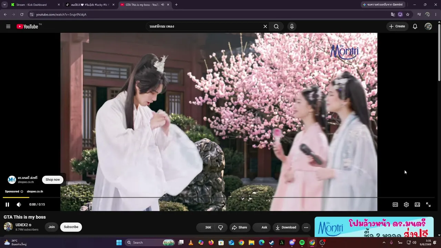Open Spotify from taskbar

tap(302, 242)
